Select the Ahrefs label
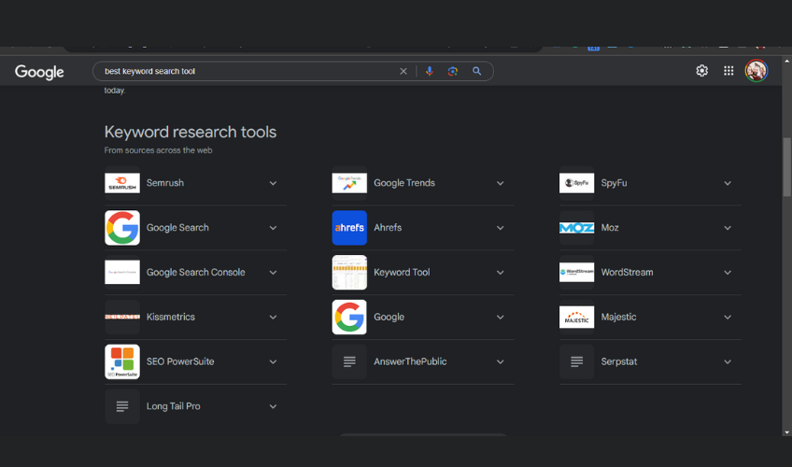Screen dimensions: 792x467 (388, 228)
